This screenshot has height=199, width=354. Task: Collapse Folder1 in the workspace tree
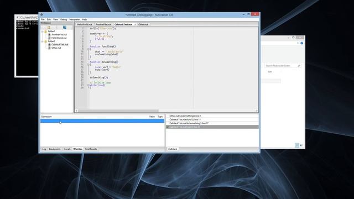coord(43,32)
